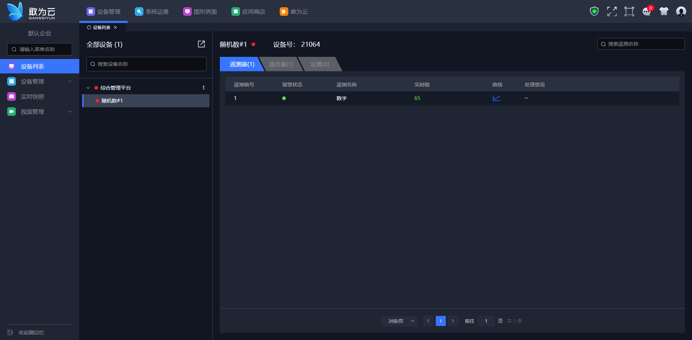
Task: Open the 20条/页 page size dropdown
Action: tap(399, 321)
